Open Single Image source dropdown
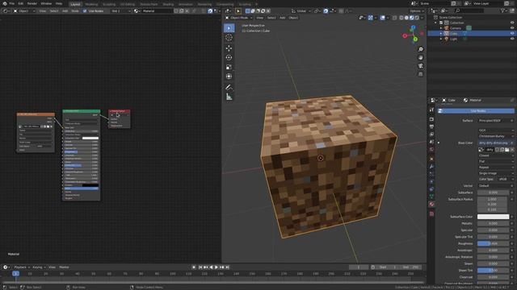The height and width of the screenshot is (290, 517). (x=495, y=173)
